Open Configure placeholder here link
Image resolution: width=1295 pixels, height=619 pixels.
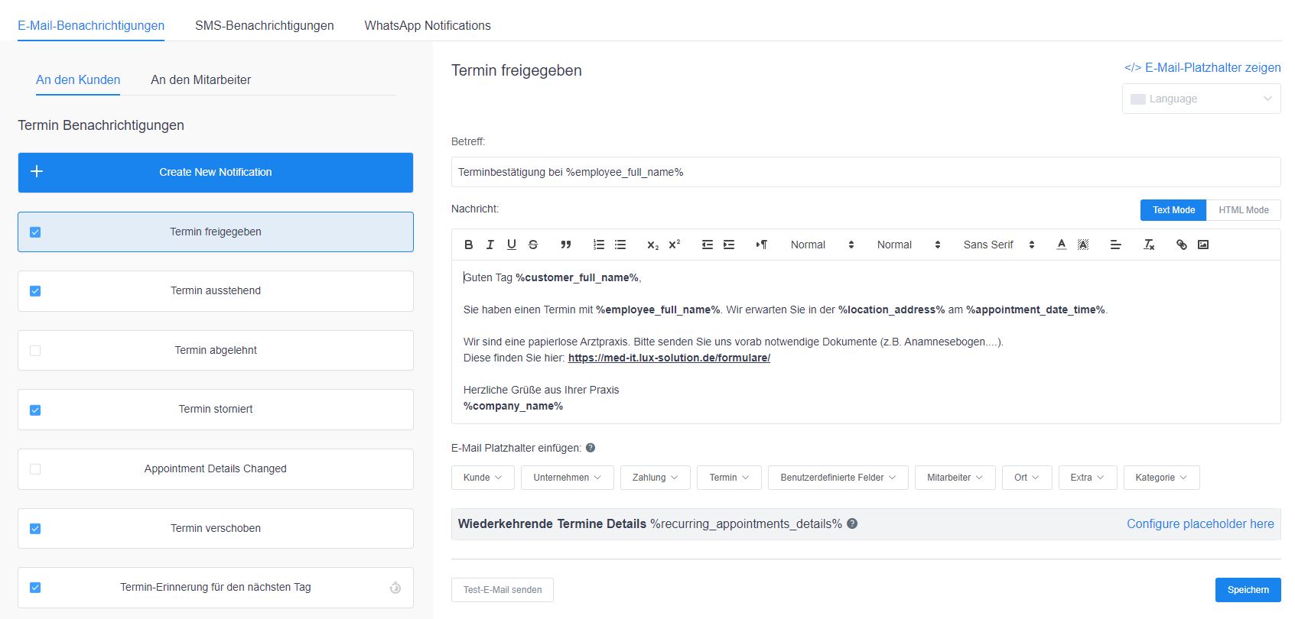click(x=1200, y=523)
